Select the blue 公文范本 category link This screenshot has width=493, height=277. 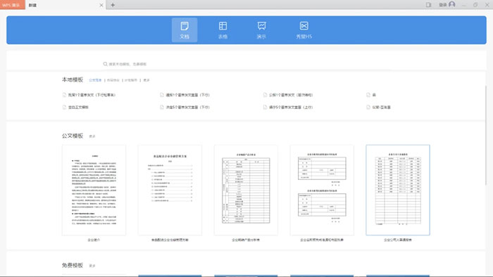pos(95,80)
